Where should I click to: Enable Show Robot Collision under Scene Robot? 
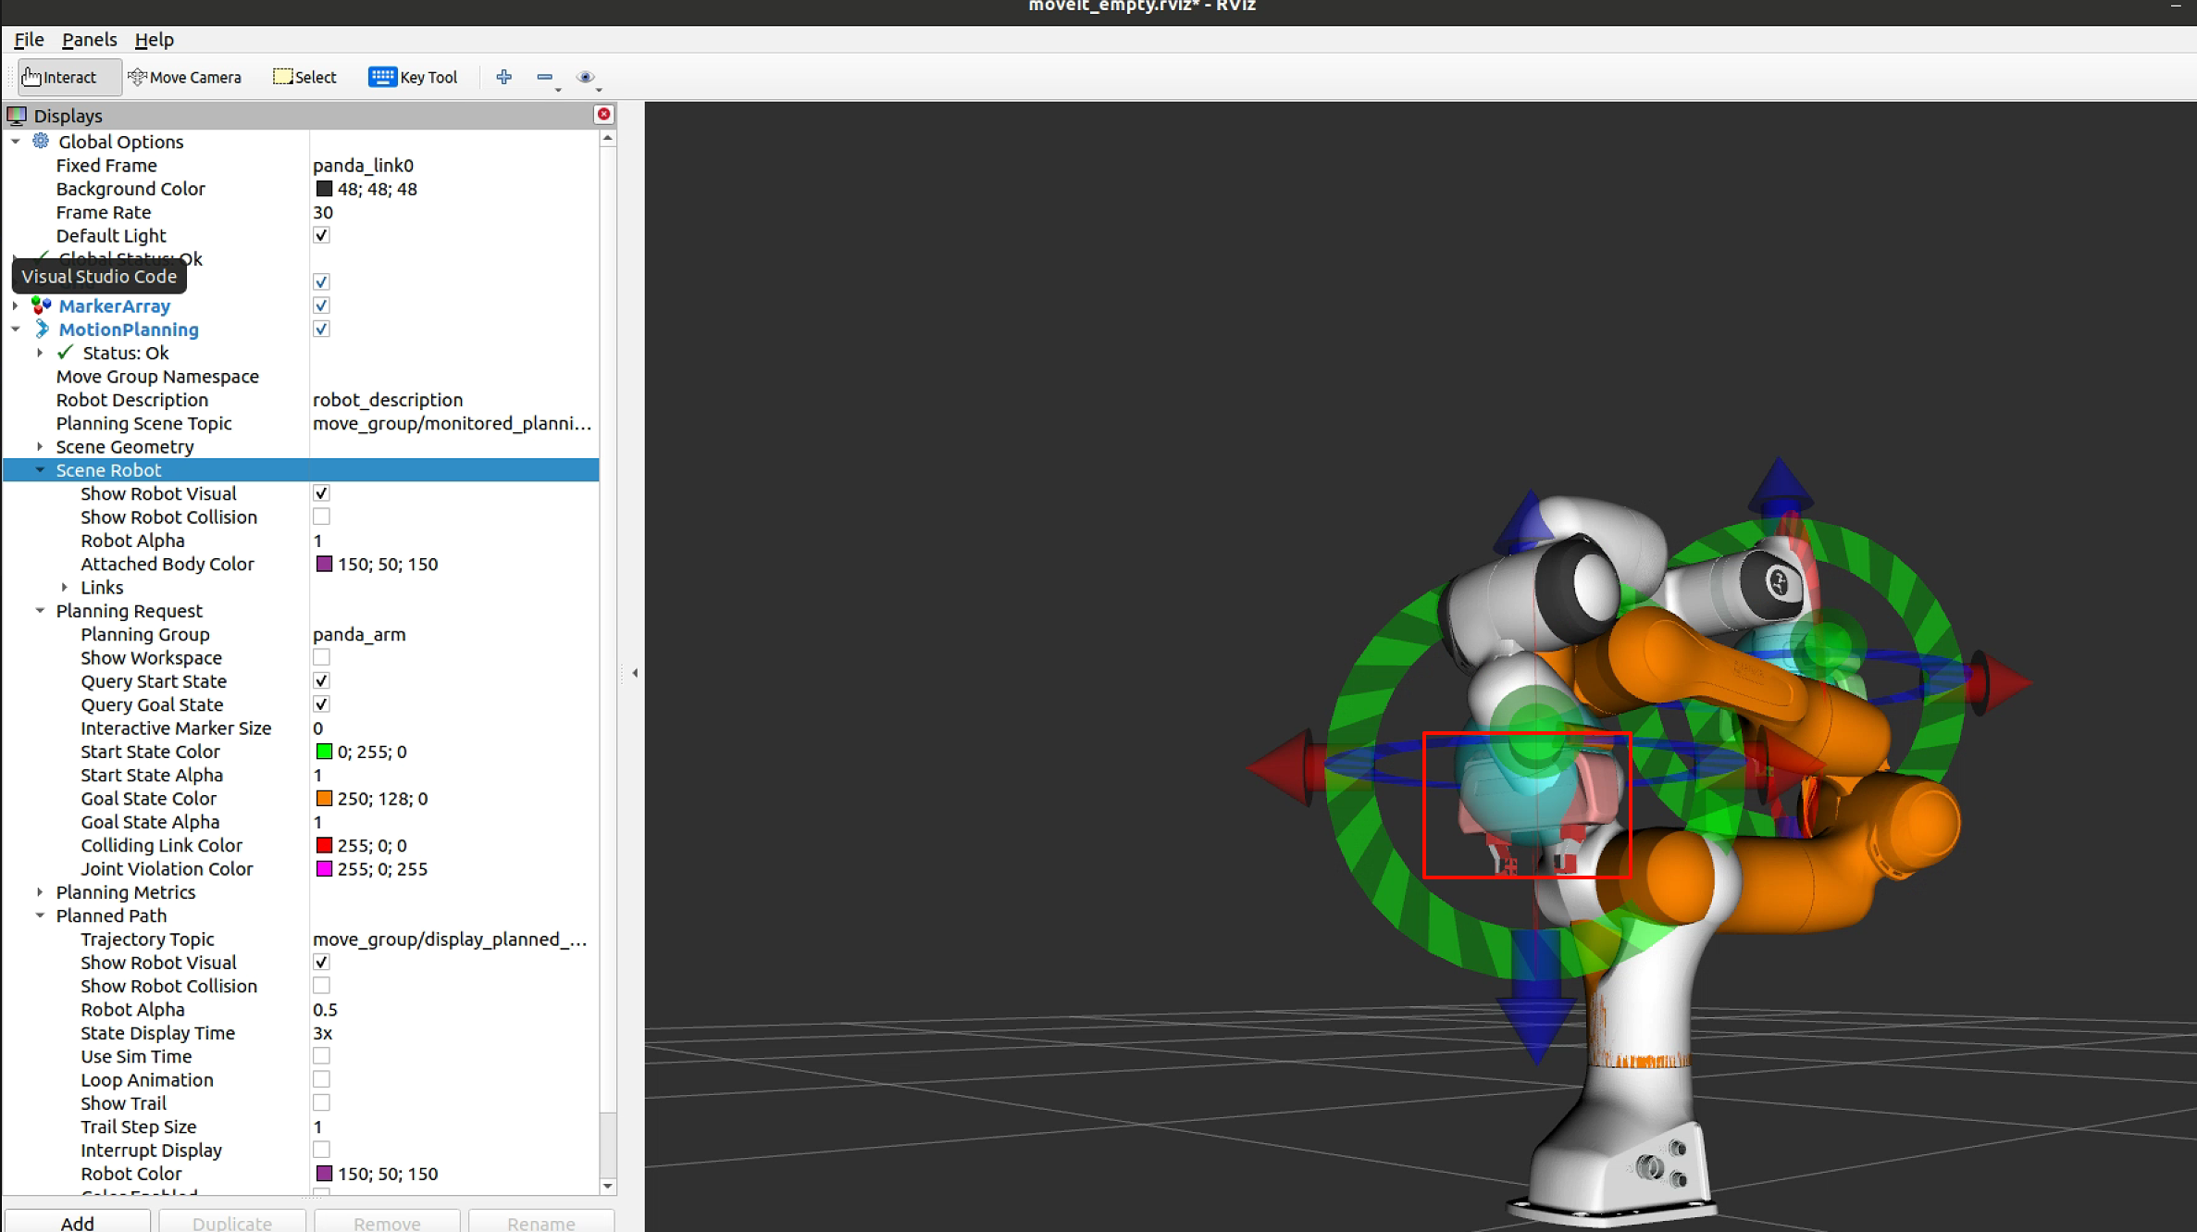click(x=321, y=516)
